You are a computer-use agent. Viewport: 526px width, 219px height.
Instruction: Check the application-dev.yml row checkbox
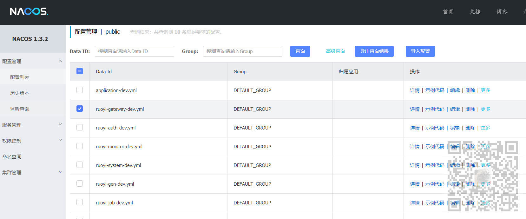point(80,90)
